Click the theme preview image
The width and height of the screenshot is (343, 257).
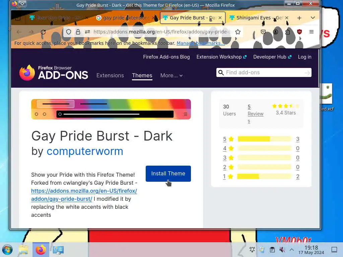click(111, 109)
